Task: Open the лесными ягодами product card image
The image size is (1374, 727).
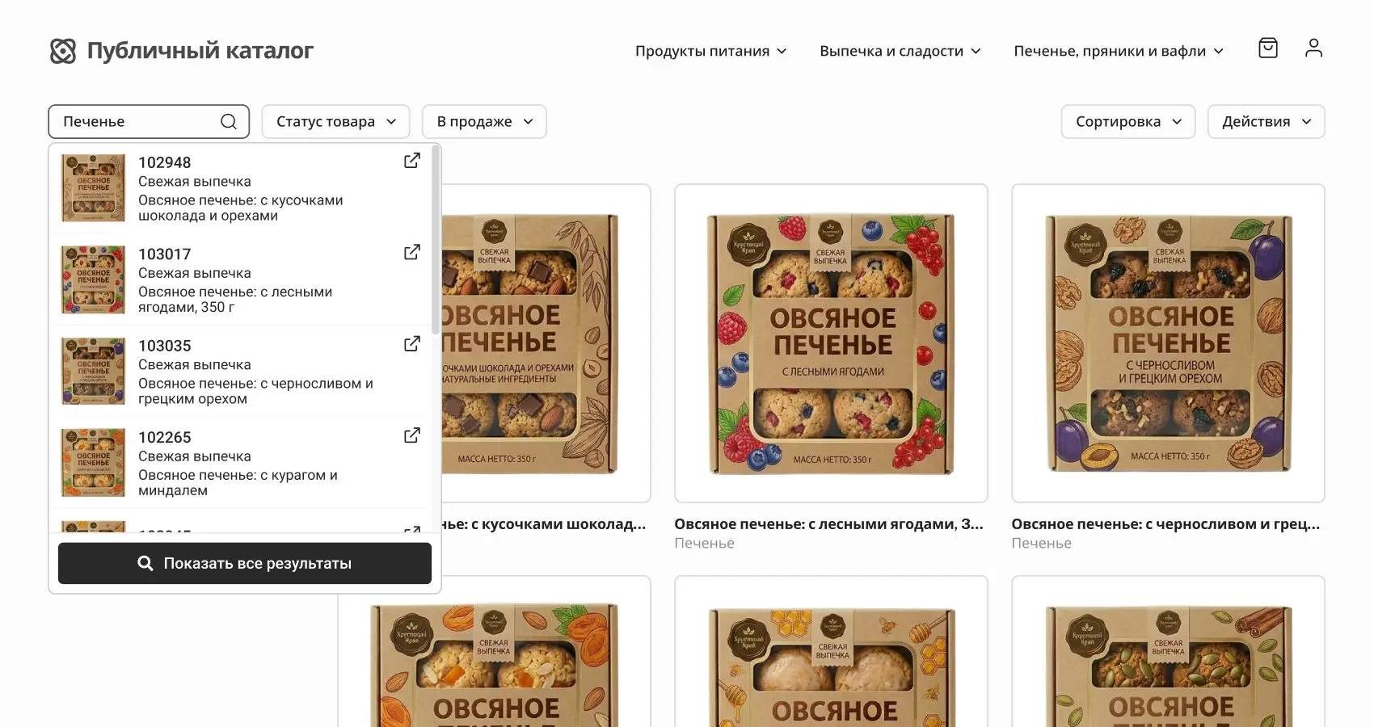Action: point(831,343)
